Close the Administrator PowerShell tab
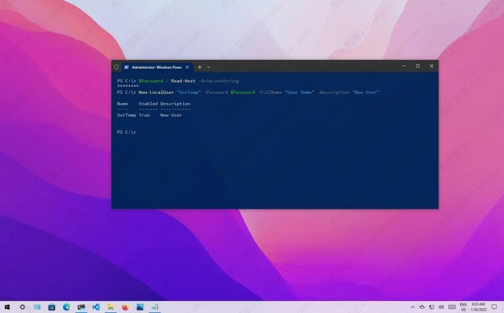This screenshot has height=313, width=504. [187, 67]
